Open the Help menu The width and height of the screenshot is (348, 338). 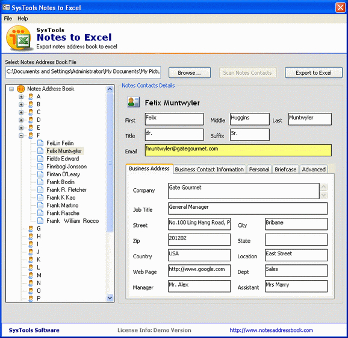tap(23, 19)
